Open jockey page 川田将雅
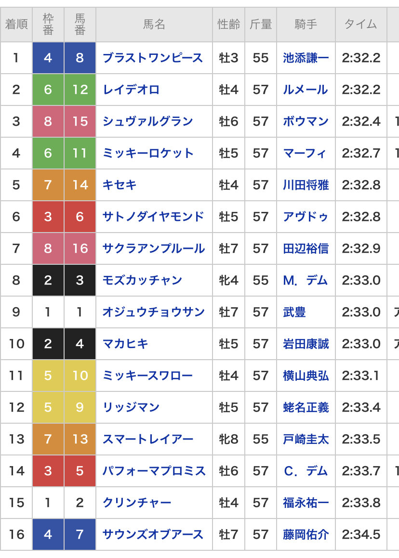 point(306,185)
